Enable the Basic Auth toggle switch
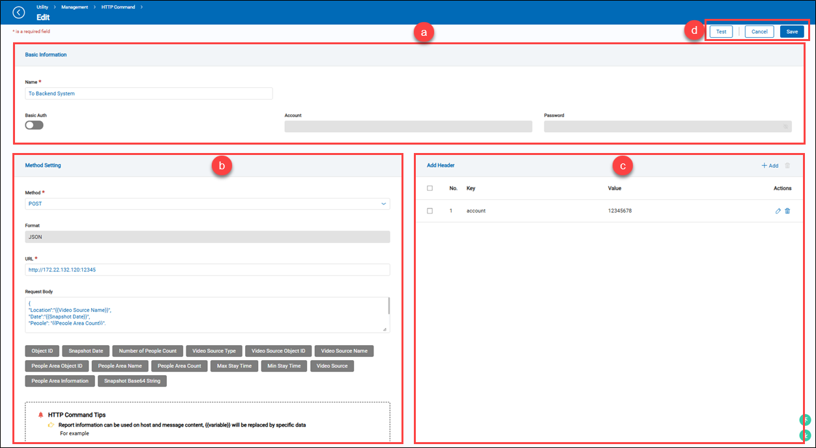 point(34,125)
